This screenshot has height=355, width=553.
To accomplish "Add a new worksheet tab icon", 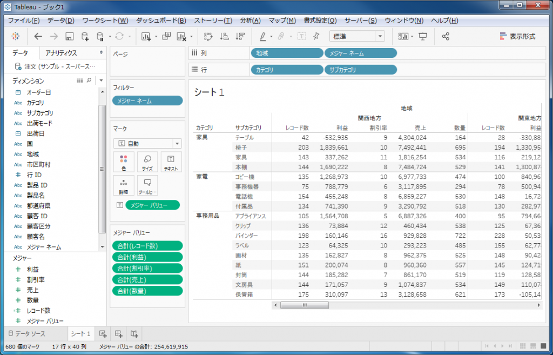I will point(103,333).
